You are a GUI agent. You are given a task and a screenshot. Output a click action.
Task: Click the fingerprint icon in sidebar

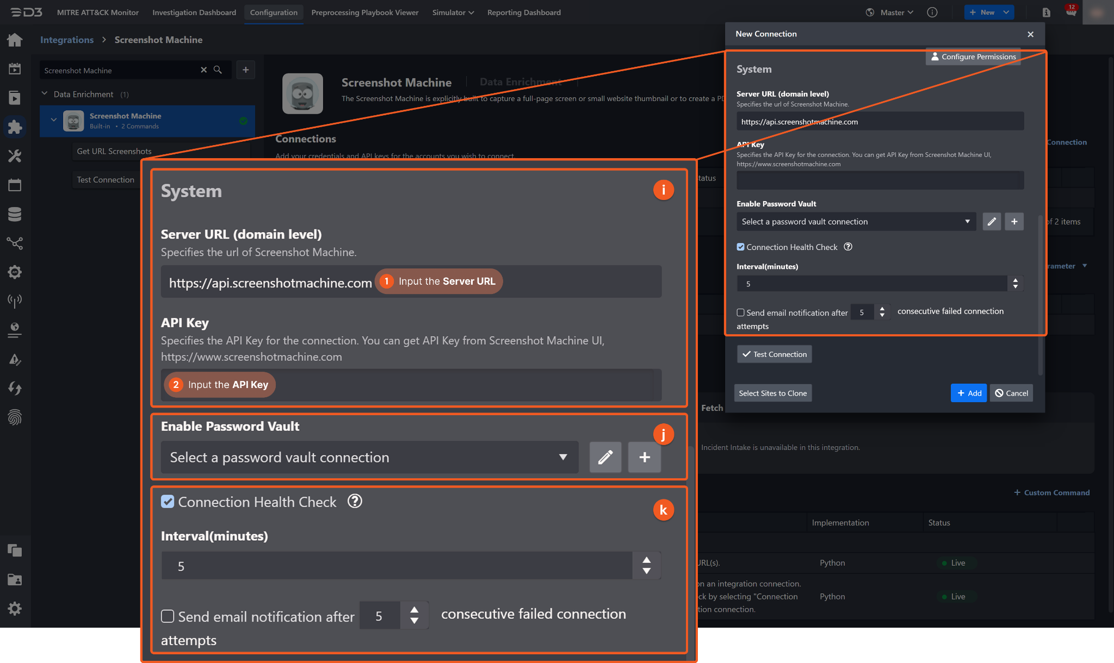[15, 417]
